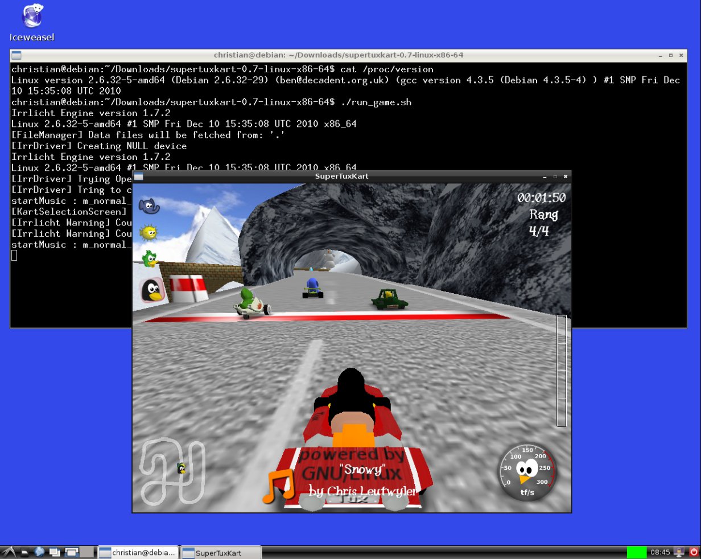Screen dimensions: 701x559
Task: Click the Tux penguin rank icon
Action: (x=152, y=290)
